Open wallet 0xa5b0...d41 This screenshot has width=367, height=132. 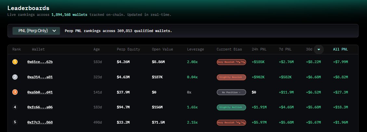40,92
